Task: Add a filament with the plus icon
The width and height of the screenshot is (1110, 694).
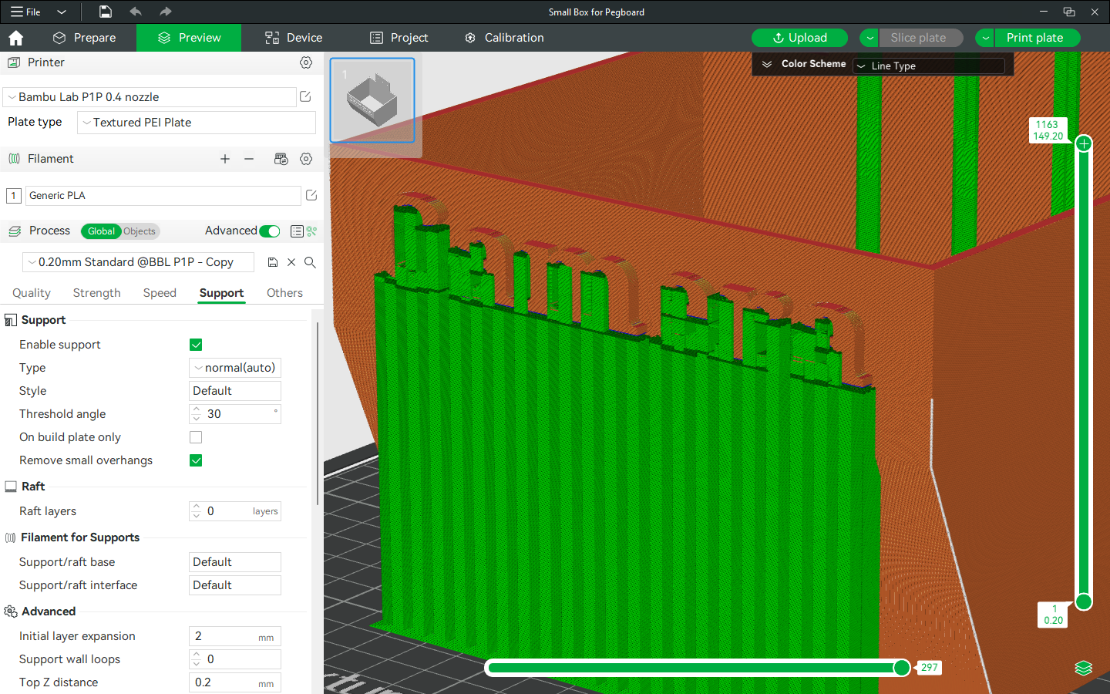Action: [225, 159]
